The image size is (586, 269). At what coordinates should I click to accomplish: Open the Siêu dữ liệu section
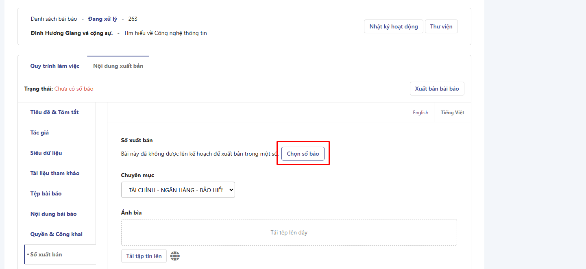click(x=46, y=153)
